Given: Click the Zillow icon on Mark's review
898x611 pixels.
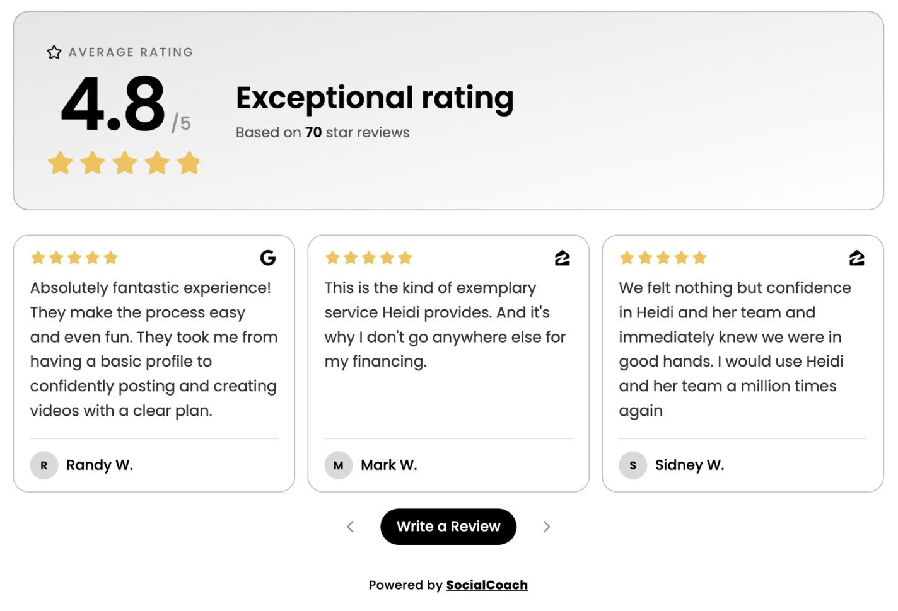Looking at the screenshot, I should 563,258.
